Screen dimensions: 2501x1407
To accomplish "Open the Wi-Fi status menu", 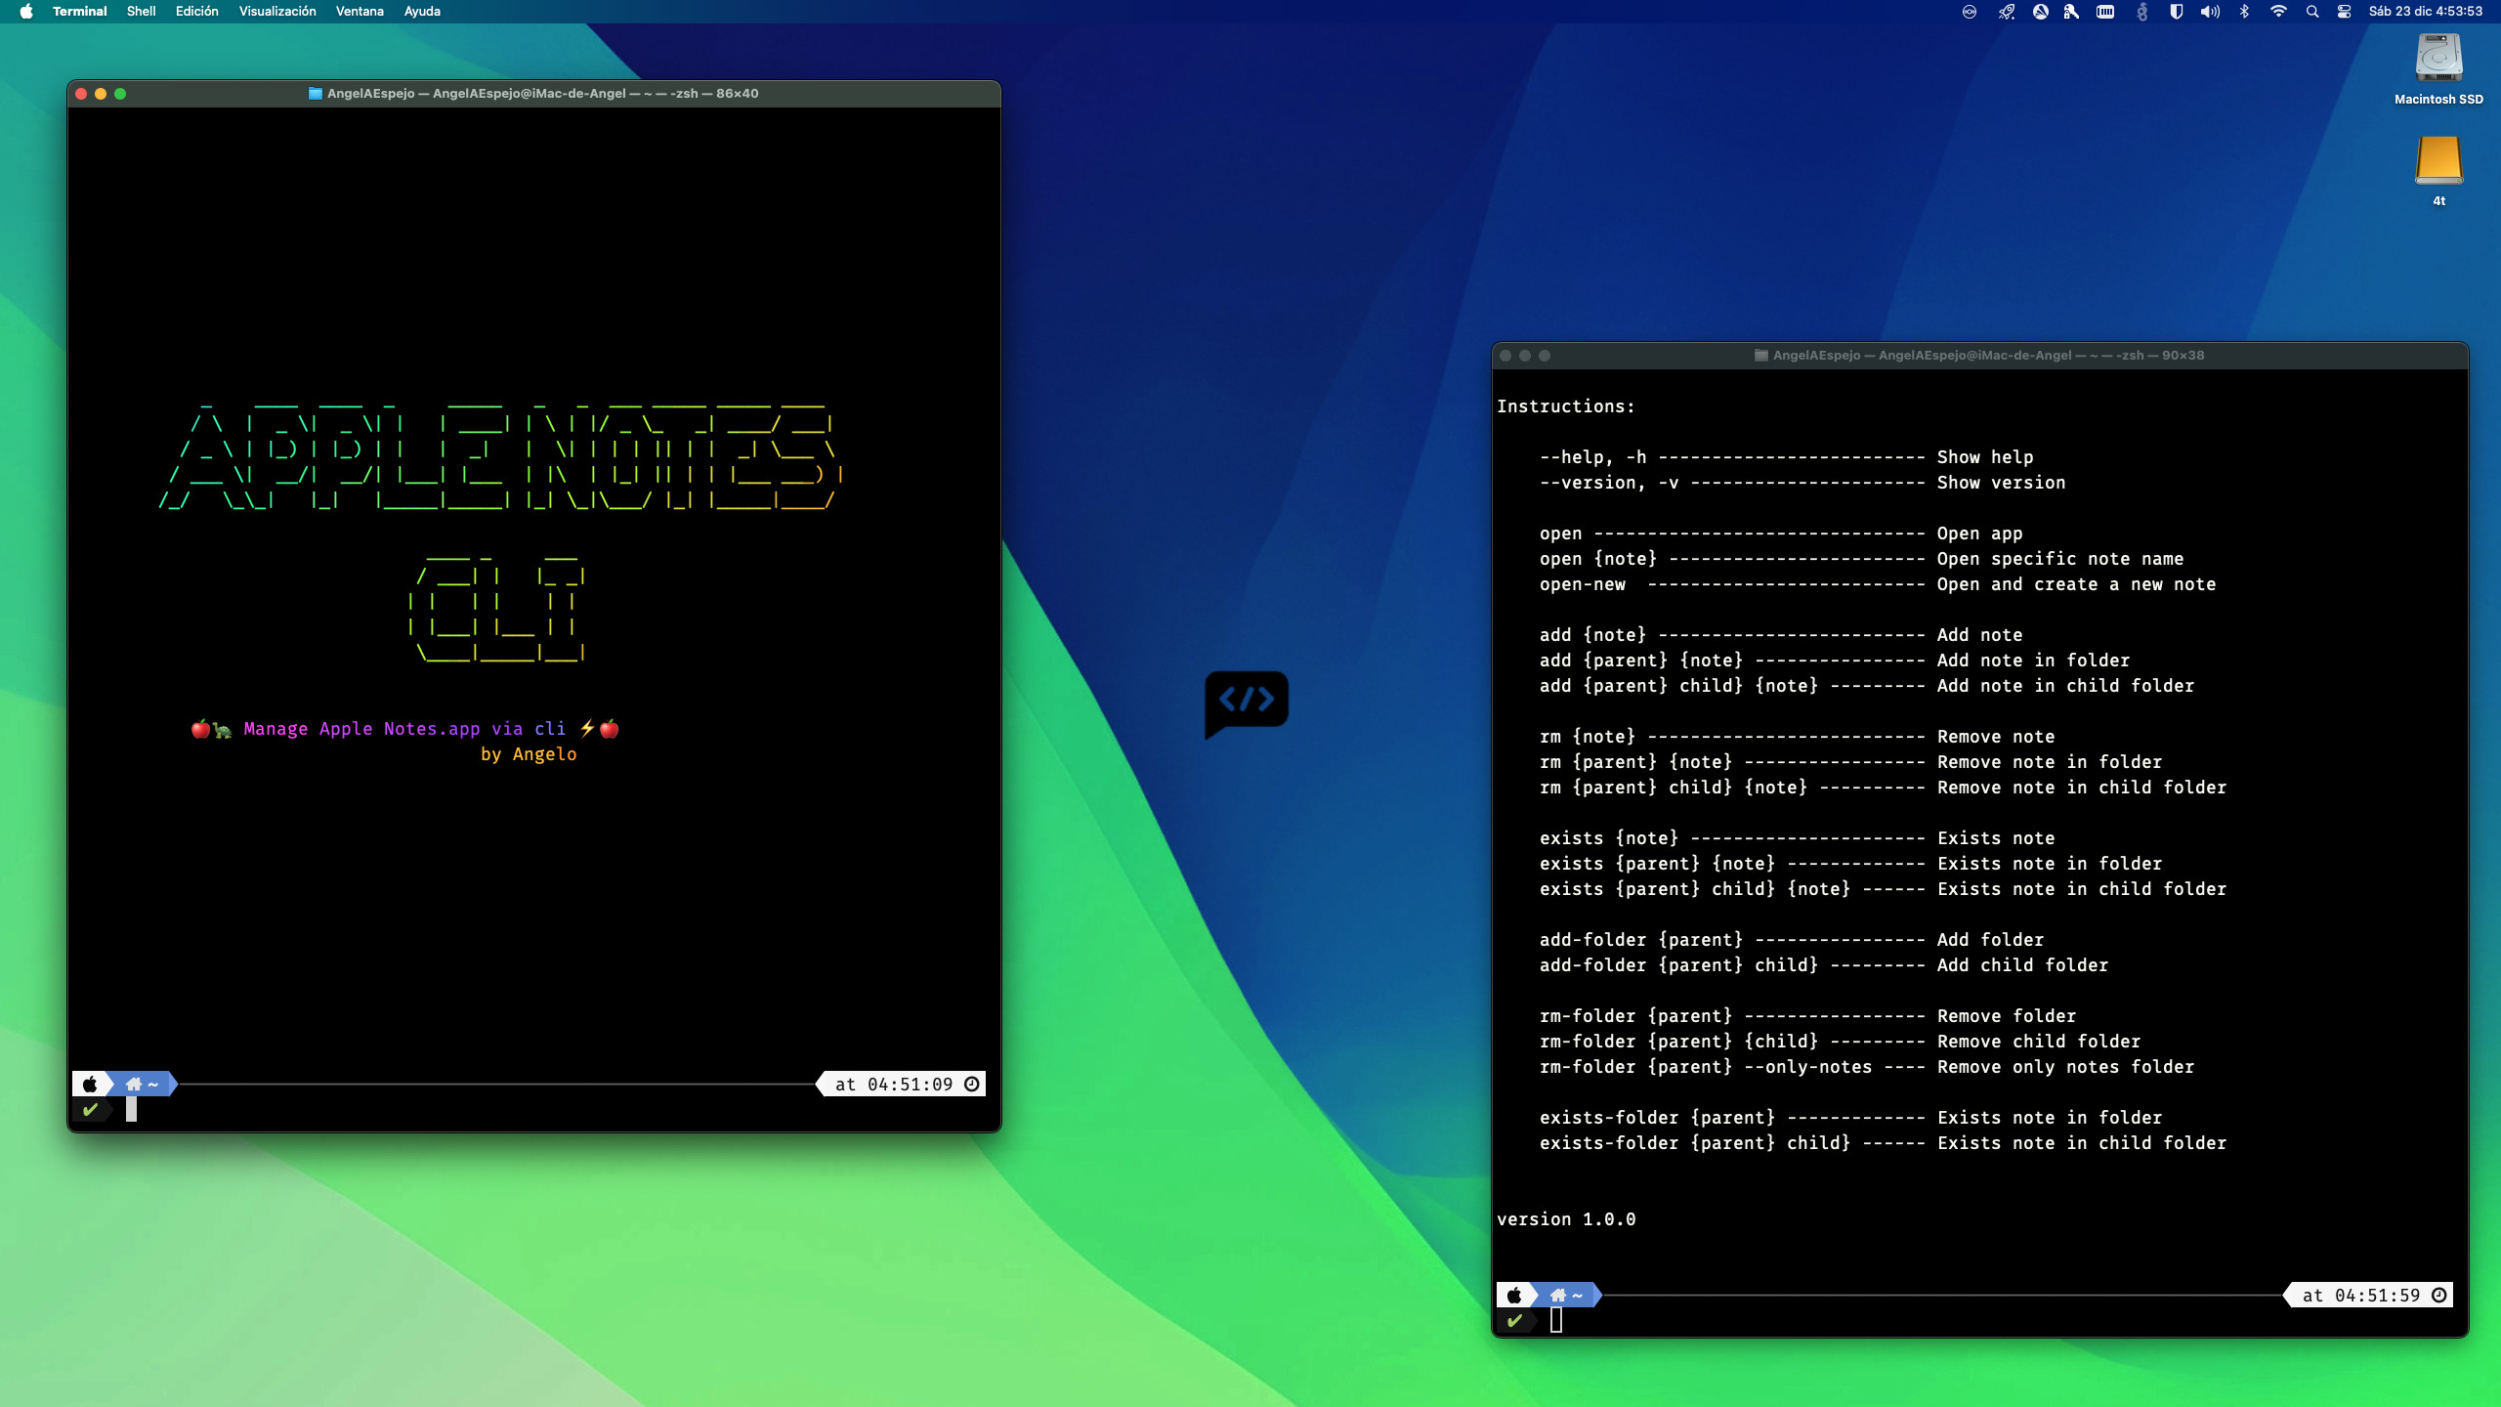I will 2278,12.
